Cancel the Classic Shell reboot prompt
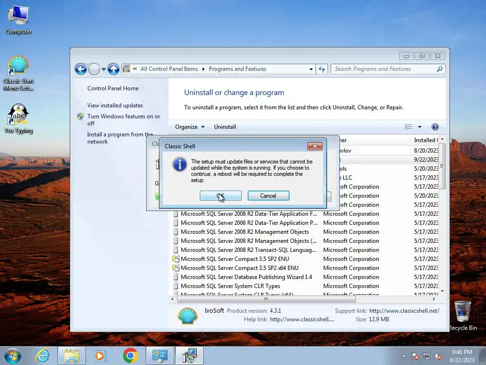486x365 pixels. [x=268, y=195]
